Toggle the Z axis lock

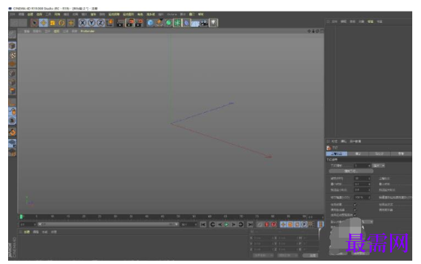coord(100,23)
